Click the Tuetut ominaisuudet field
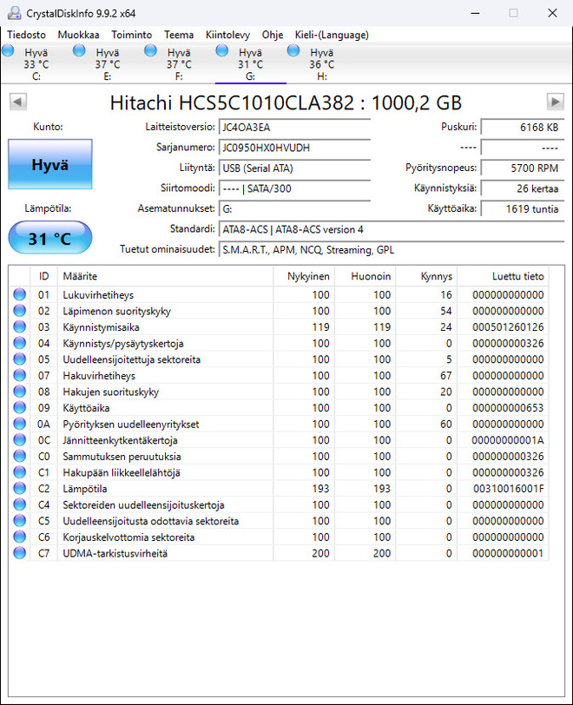This screenshot has height=705, width=573. [x=392, y=249]
